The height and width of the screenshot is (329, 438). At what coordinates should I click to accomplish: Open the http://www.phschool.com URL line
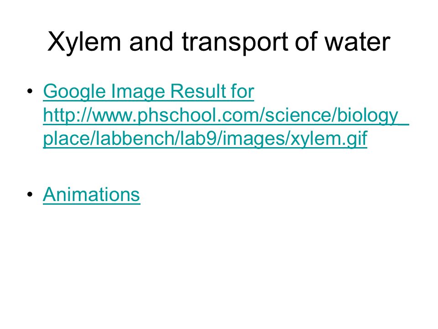[x=226, y=116]
